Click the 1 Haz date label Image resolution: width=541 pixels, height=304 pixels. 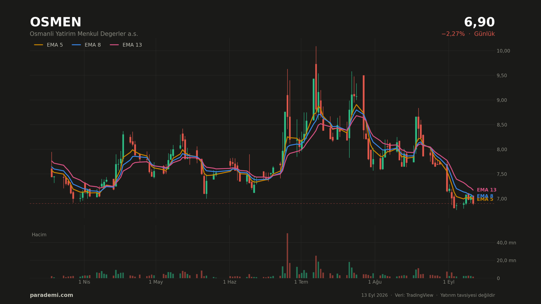pyautogui.click(x=230, y=282)
